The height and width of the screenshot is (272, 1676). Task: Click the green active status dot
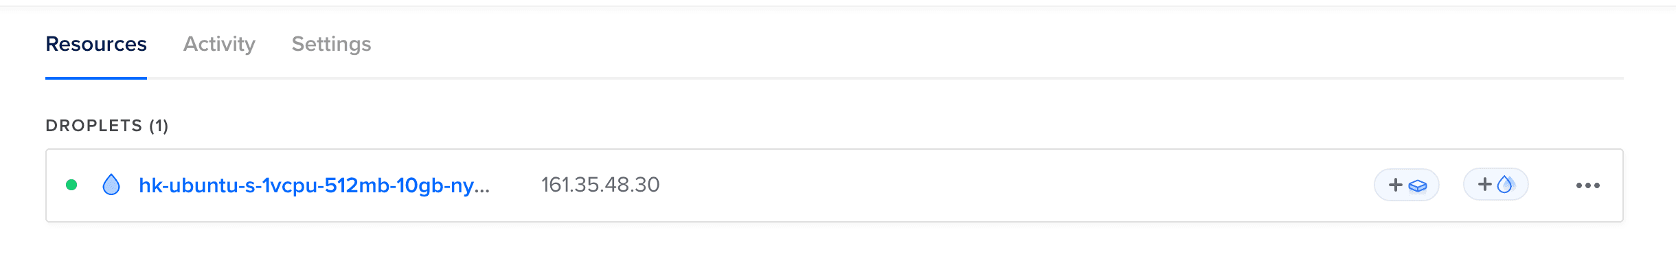point(71,185)
